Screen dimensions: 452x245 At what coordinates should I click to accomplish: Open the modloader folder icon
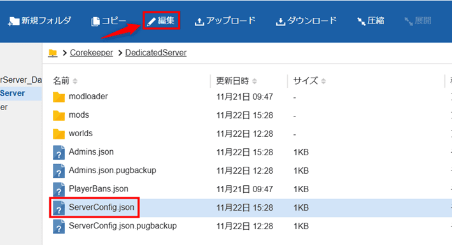point(59,97)
